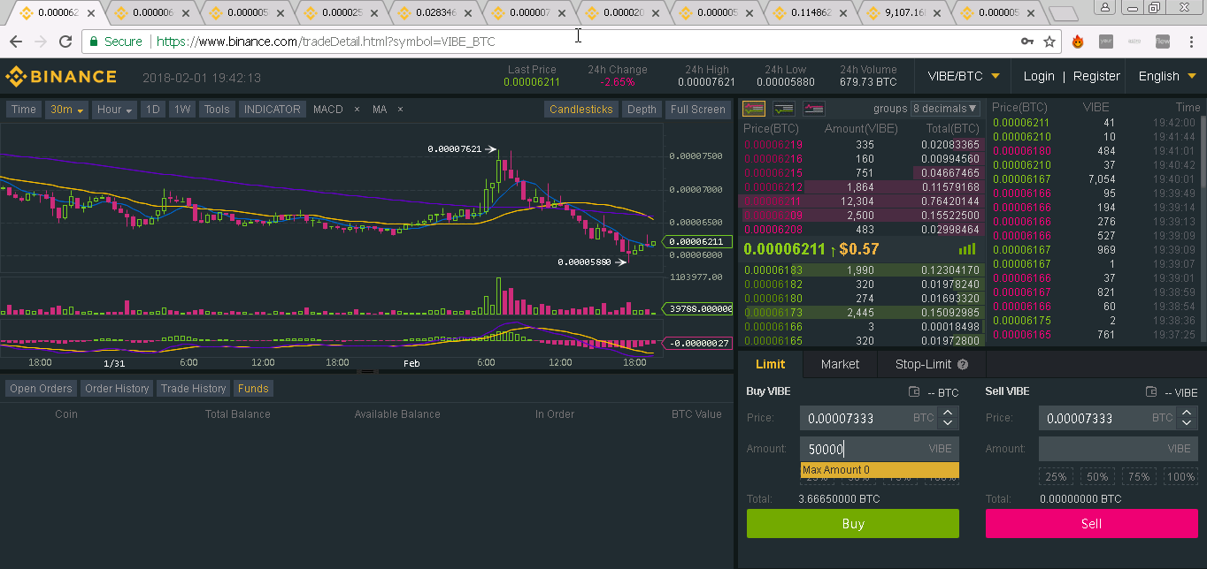This screenshot has width=1207, height=569.
Task: Open the Chrome profile user icon
Action: click(x=1105, y=7)
